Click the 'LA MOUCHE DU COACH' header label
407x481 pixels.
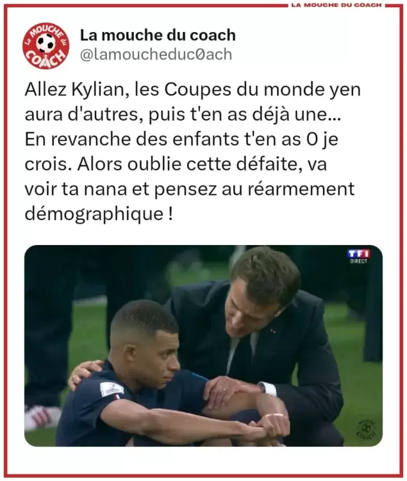click(336, 5)
